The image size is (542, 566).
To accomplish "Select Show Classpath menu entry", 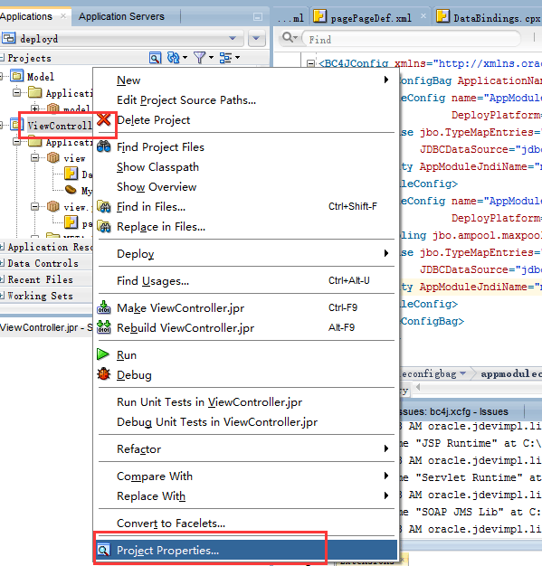I will 246,166.
